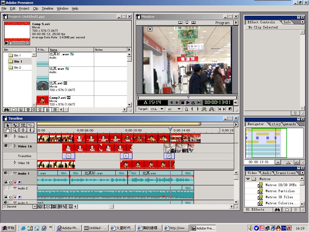Image resolution: width=309 pixels, height=232 pixels.
Task: Go to previous edit in Monitor
Action: click(x=219, y=109)
